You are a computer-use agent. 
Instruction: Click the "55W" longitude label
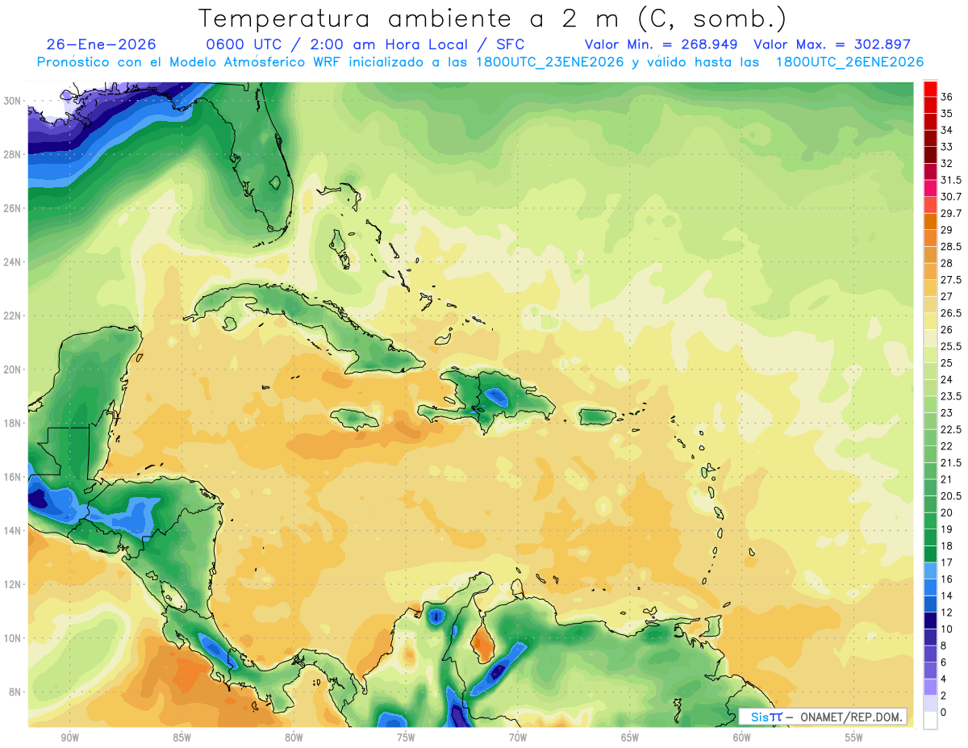[x=854, y=738]
